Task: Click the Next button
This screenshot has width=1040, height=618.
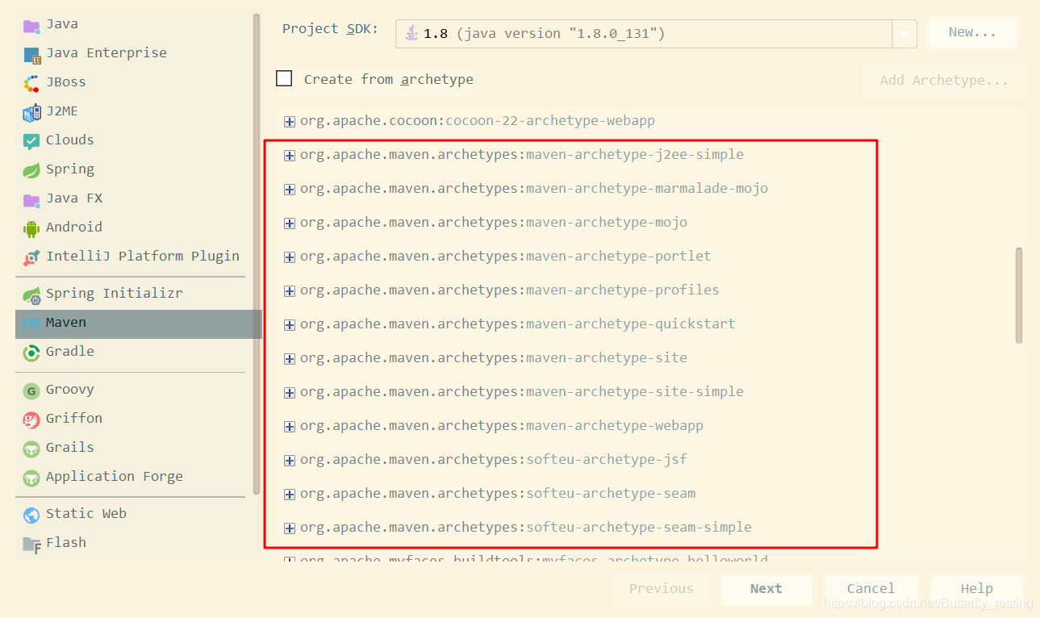Action: pyautogui.click(x=766, y=589)
